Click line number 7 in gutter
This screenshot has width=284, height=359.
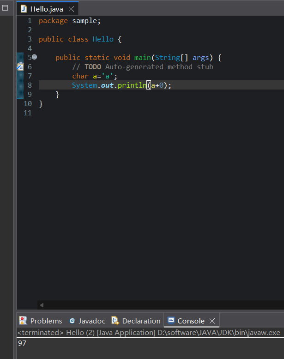coord(30,76)
